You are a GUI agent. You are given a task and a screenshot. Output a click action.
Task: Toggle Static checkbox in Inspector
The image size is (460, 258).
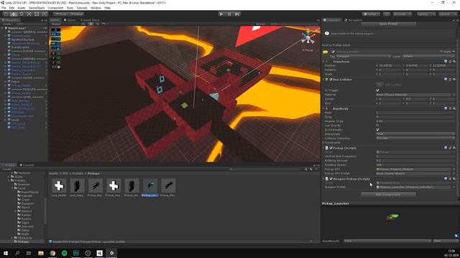[x=441, y=52]
